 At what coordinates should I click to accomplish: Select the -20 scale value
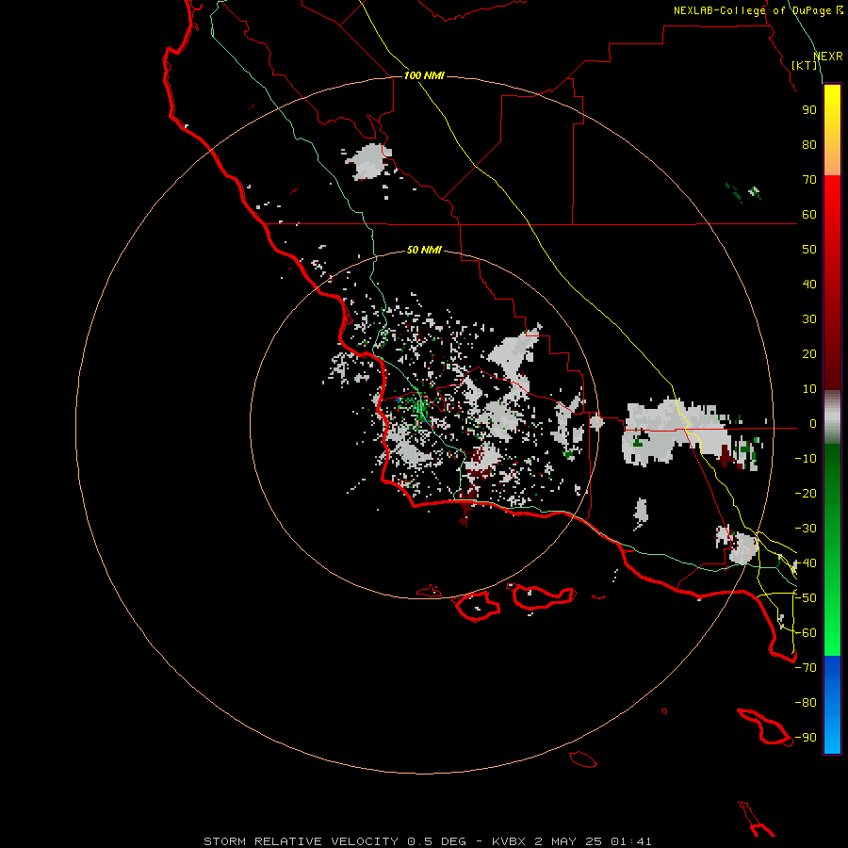point(806,494)
